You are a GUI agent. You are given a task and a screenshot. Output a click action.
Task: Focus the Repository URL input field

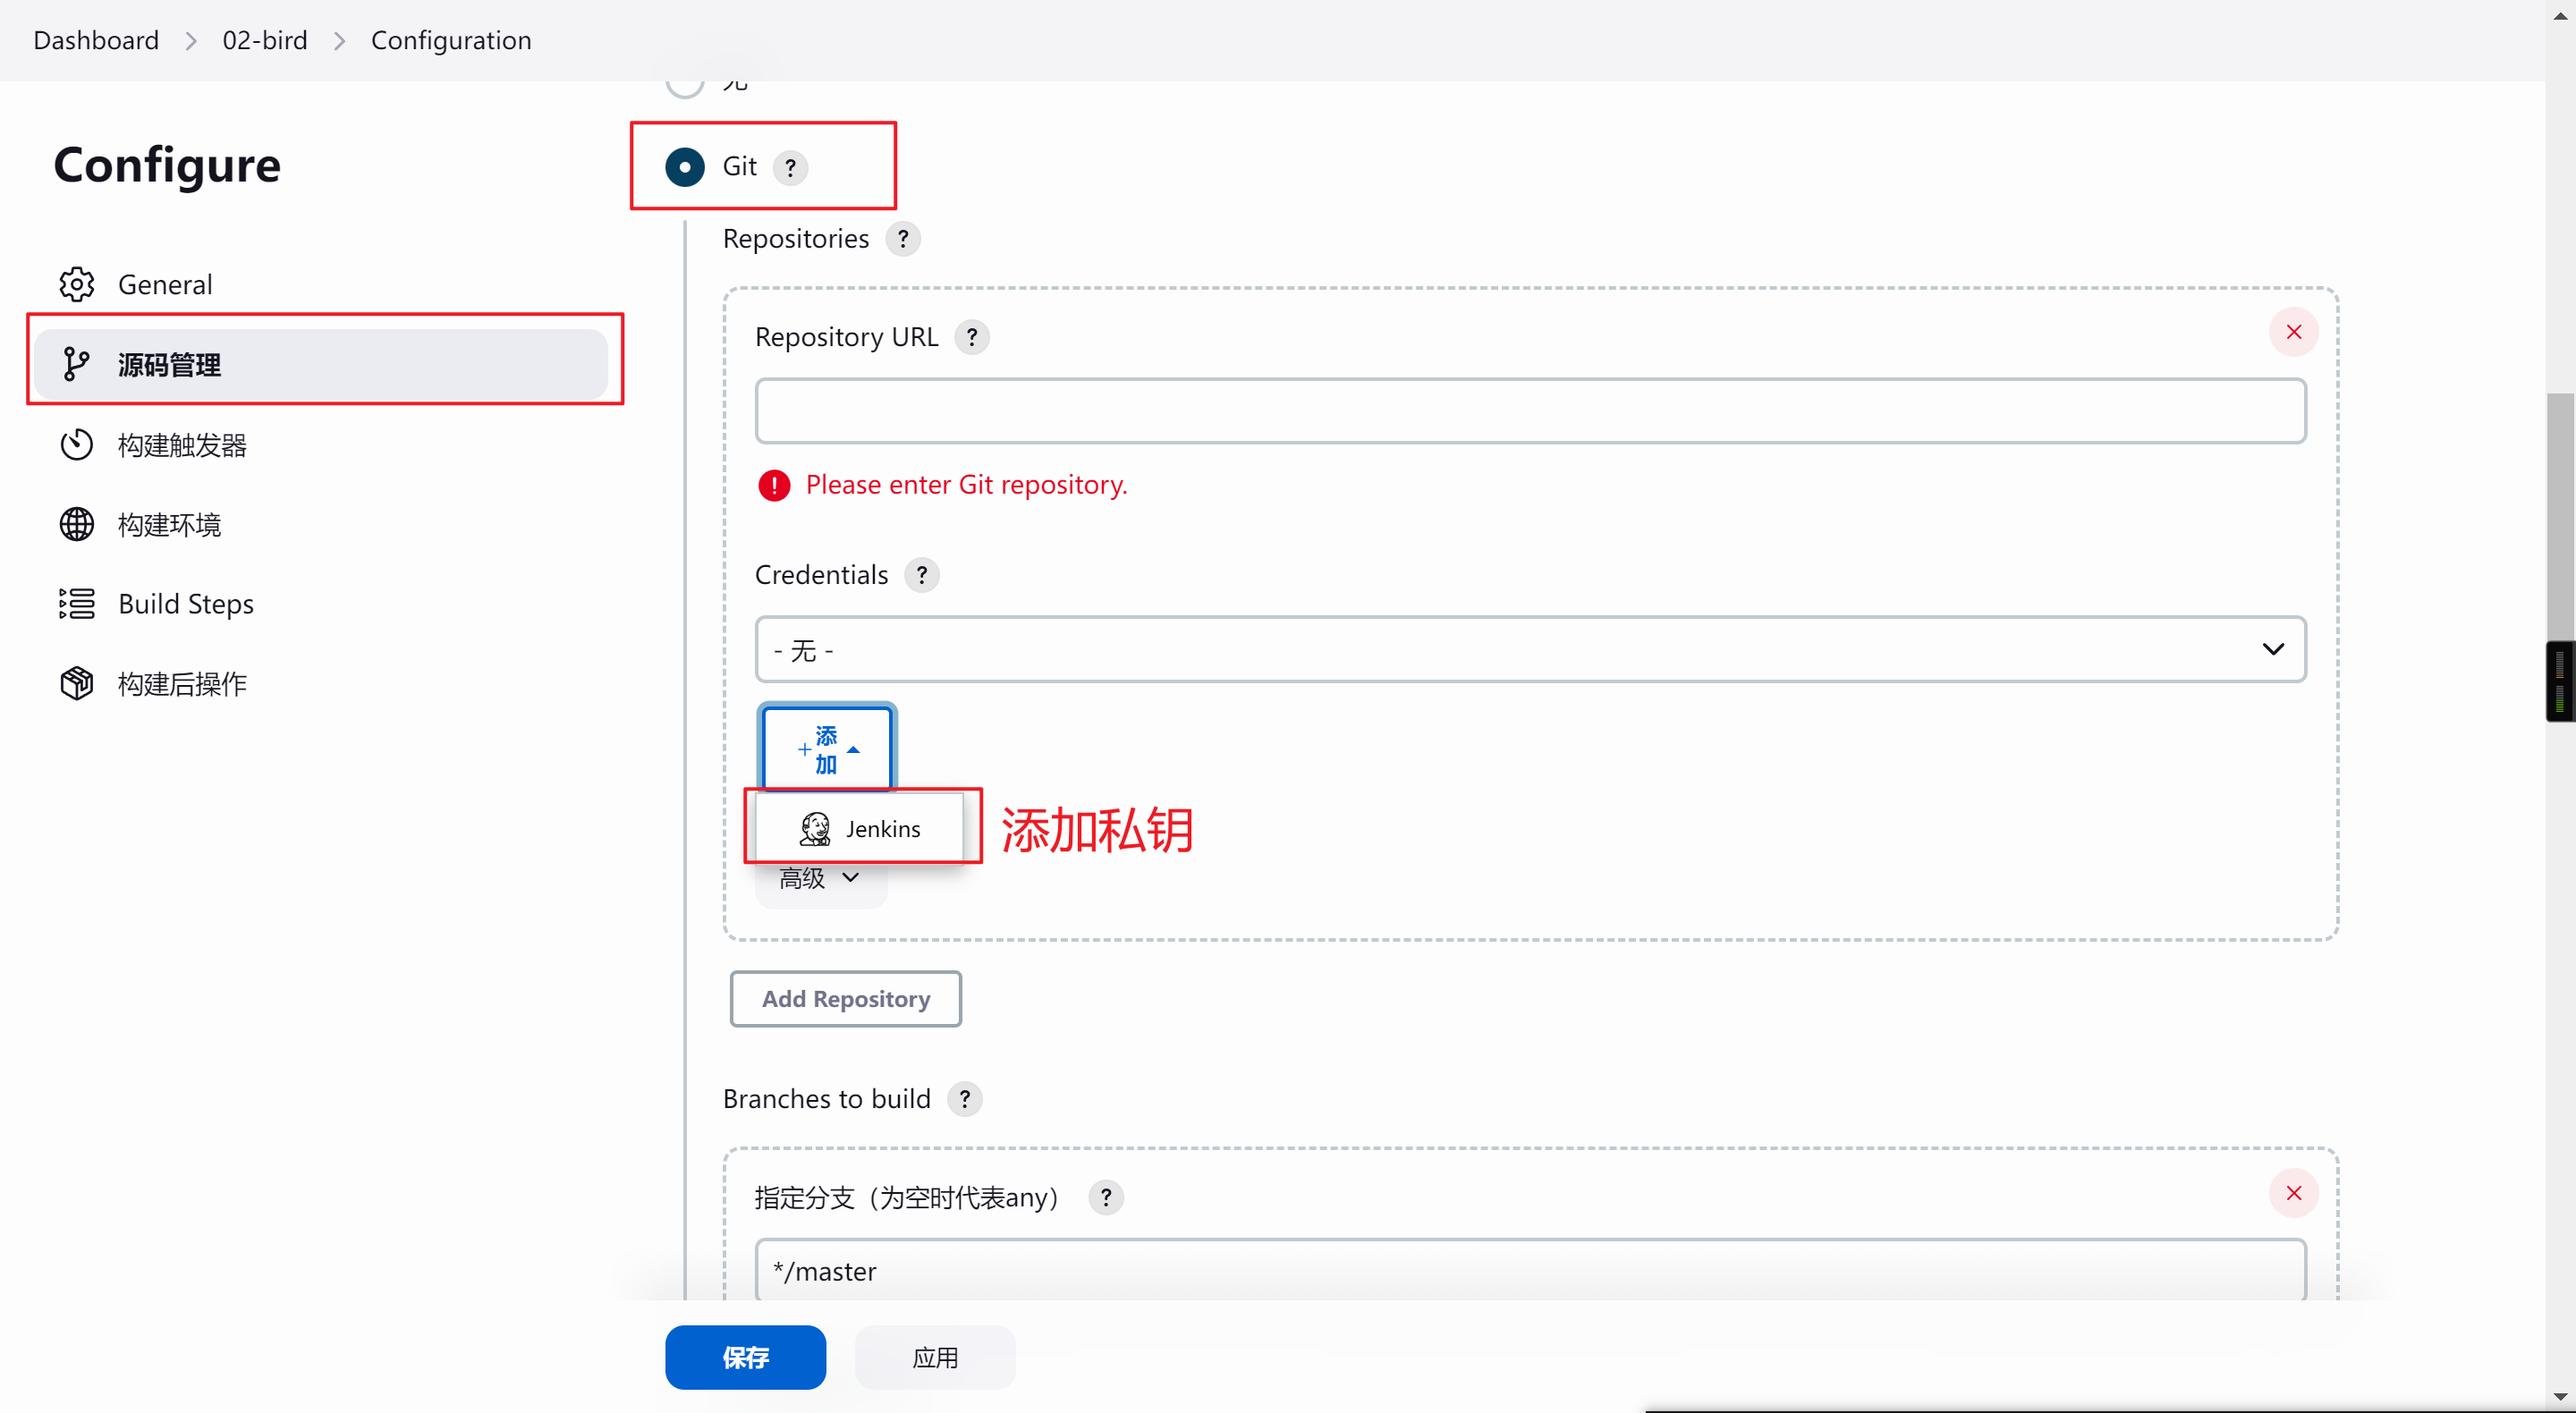pos(1529,411)
